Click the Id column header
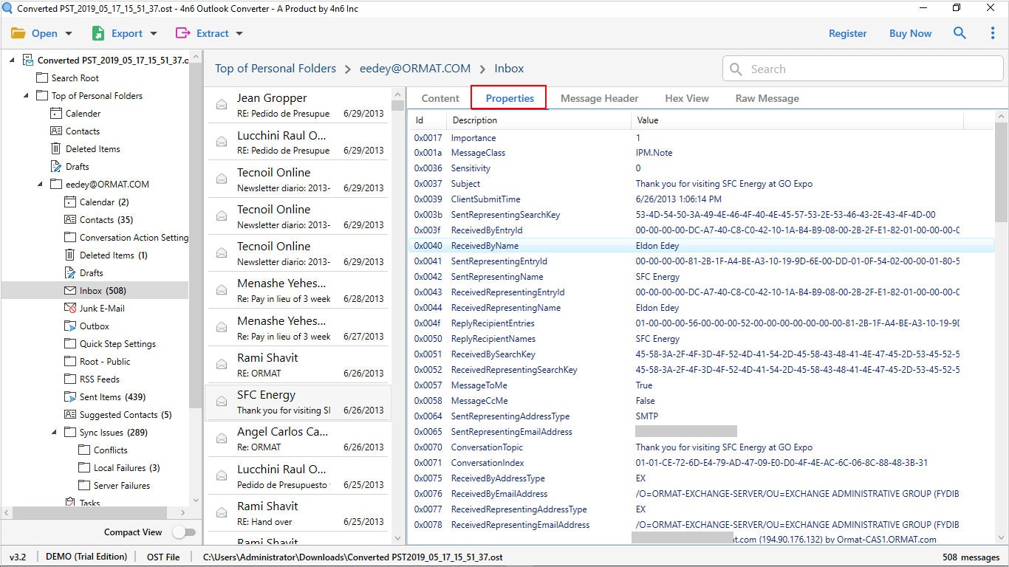 [428, 120]
